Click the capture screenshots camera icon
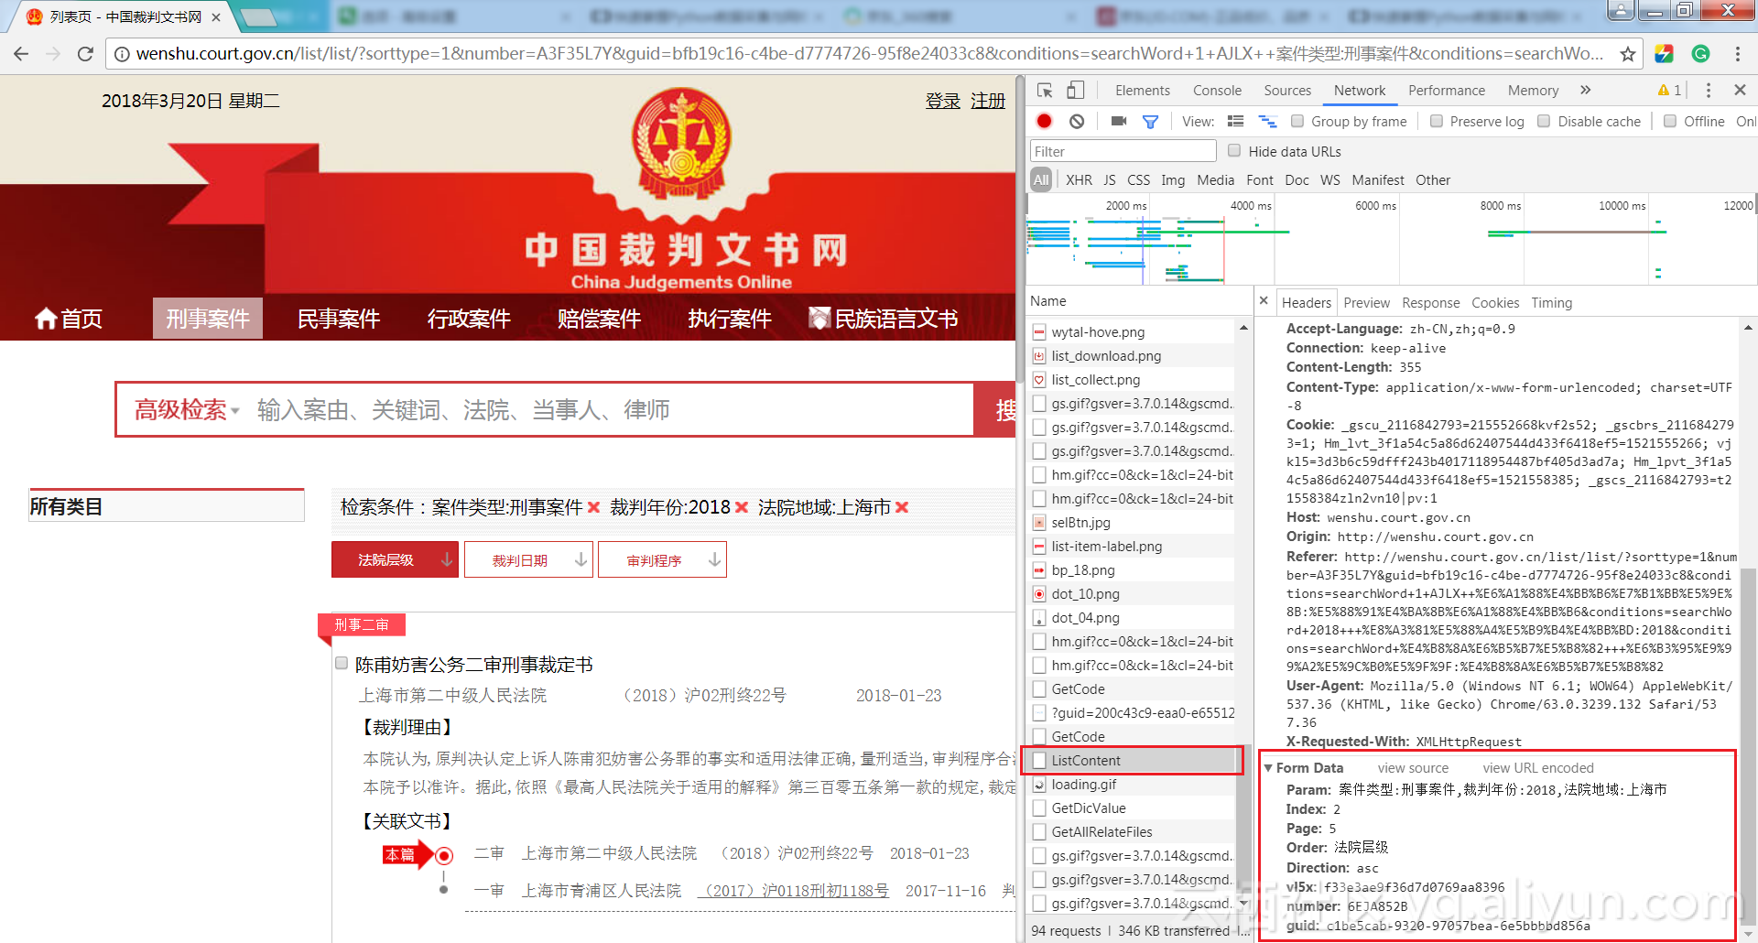The width and height of the screenshot is (1758, 943). click(1118, 121)
